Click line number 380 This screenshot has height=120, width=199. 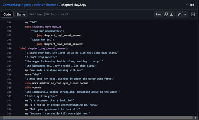pos(10,48)
